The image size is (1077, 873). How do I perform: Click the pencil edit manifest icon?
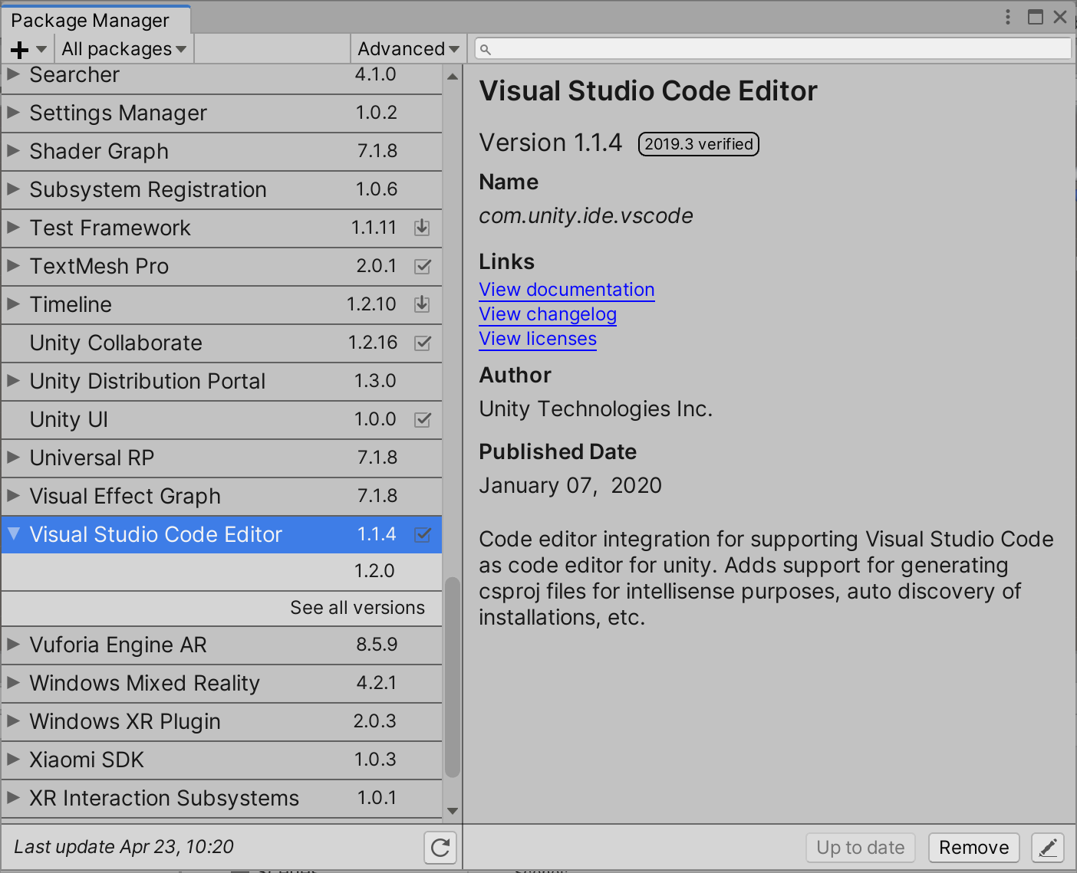tap(1048, 848)
